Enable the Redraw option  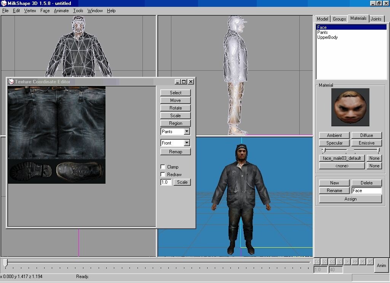pos(163,174)
